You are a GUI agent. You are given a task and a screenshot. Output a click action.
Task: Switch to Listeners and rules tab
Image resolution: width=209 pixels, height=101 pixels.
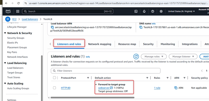[69, 44]
